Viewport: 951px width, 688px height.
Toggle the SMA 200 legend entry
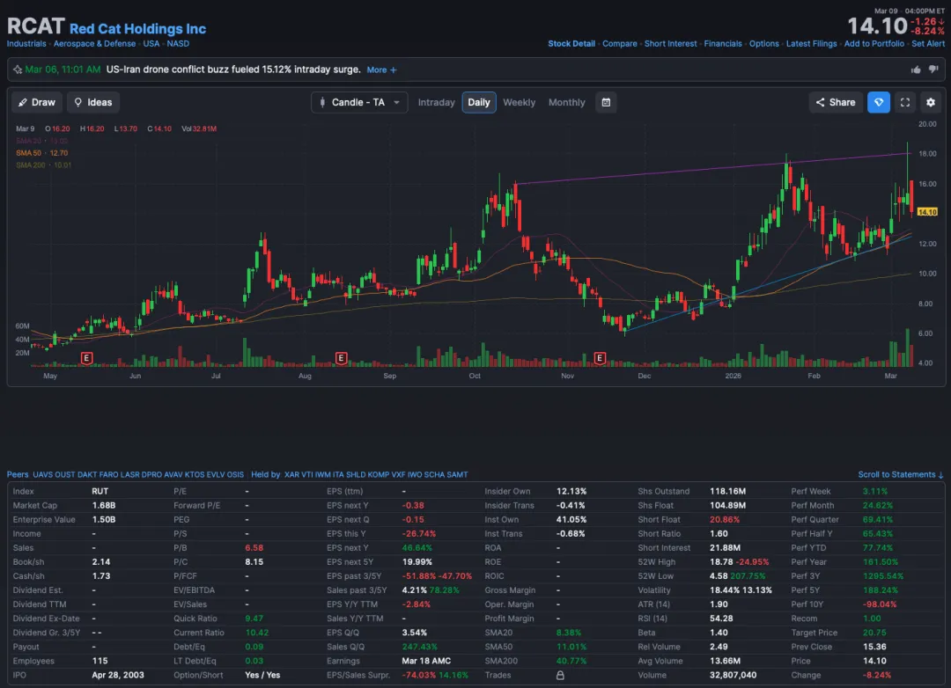[x=43, y=165]
